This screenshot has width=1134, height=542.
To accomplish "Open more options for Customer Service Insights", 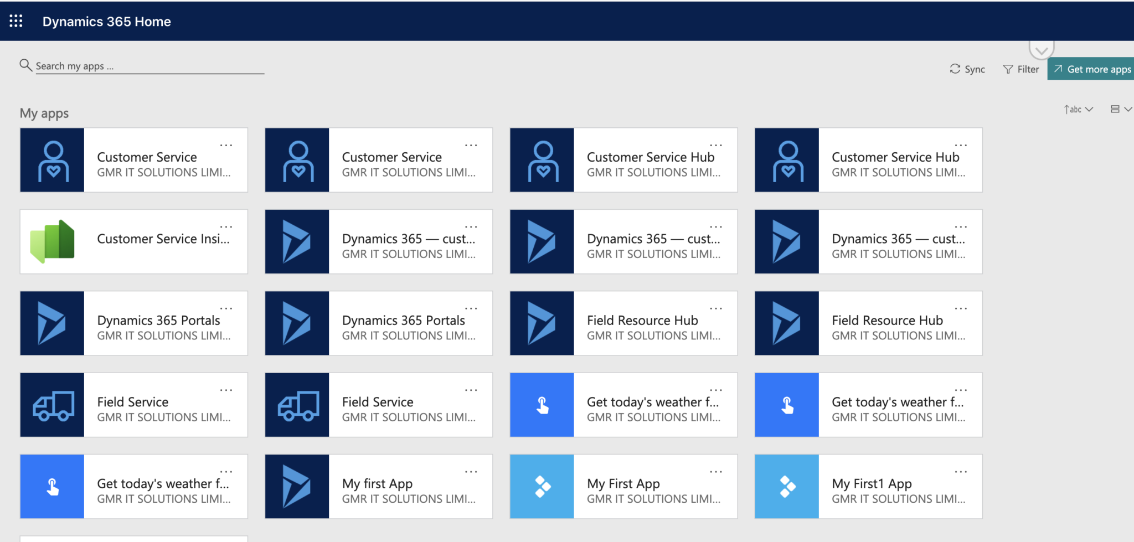I will [x=226, y=227].
